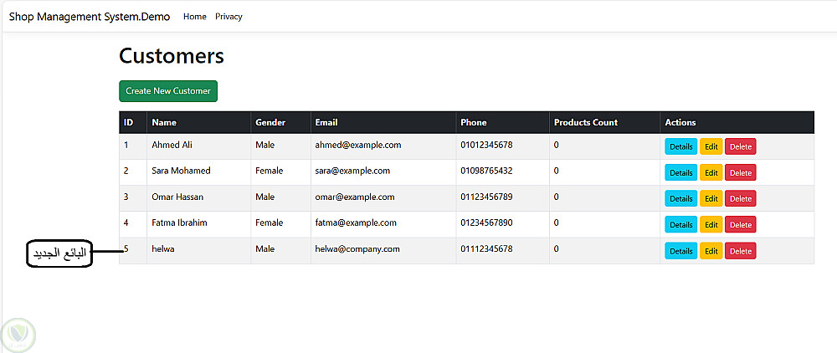Open Details for Sara Mohamed
This screenshot has height=353, width=837.
click(x=680, y=172)
